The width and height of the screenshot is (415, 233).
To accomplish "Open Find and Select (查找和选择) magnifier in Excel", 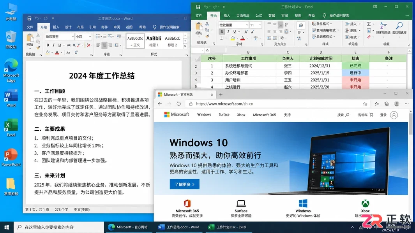I will pyautogui.click(x=399, y=28).
